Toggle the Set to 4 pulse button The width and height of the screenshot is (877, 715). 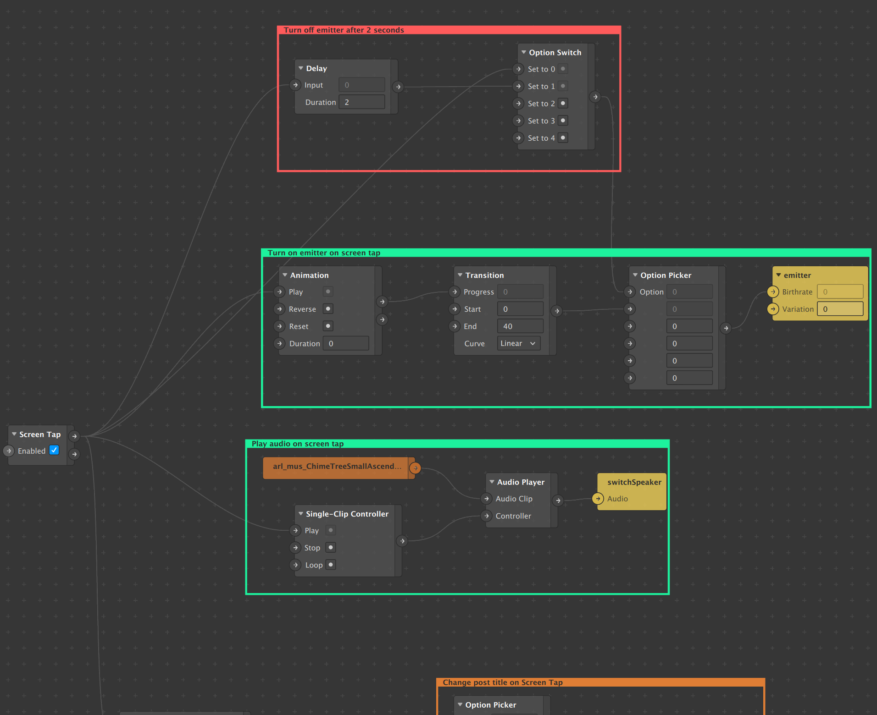[563, 137]
